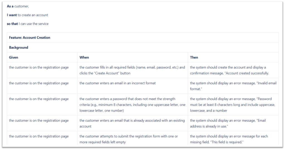Click the Given cell in the password strength row
Viewport: 285px width, 150px height.
[x=39, y=99]
